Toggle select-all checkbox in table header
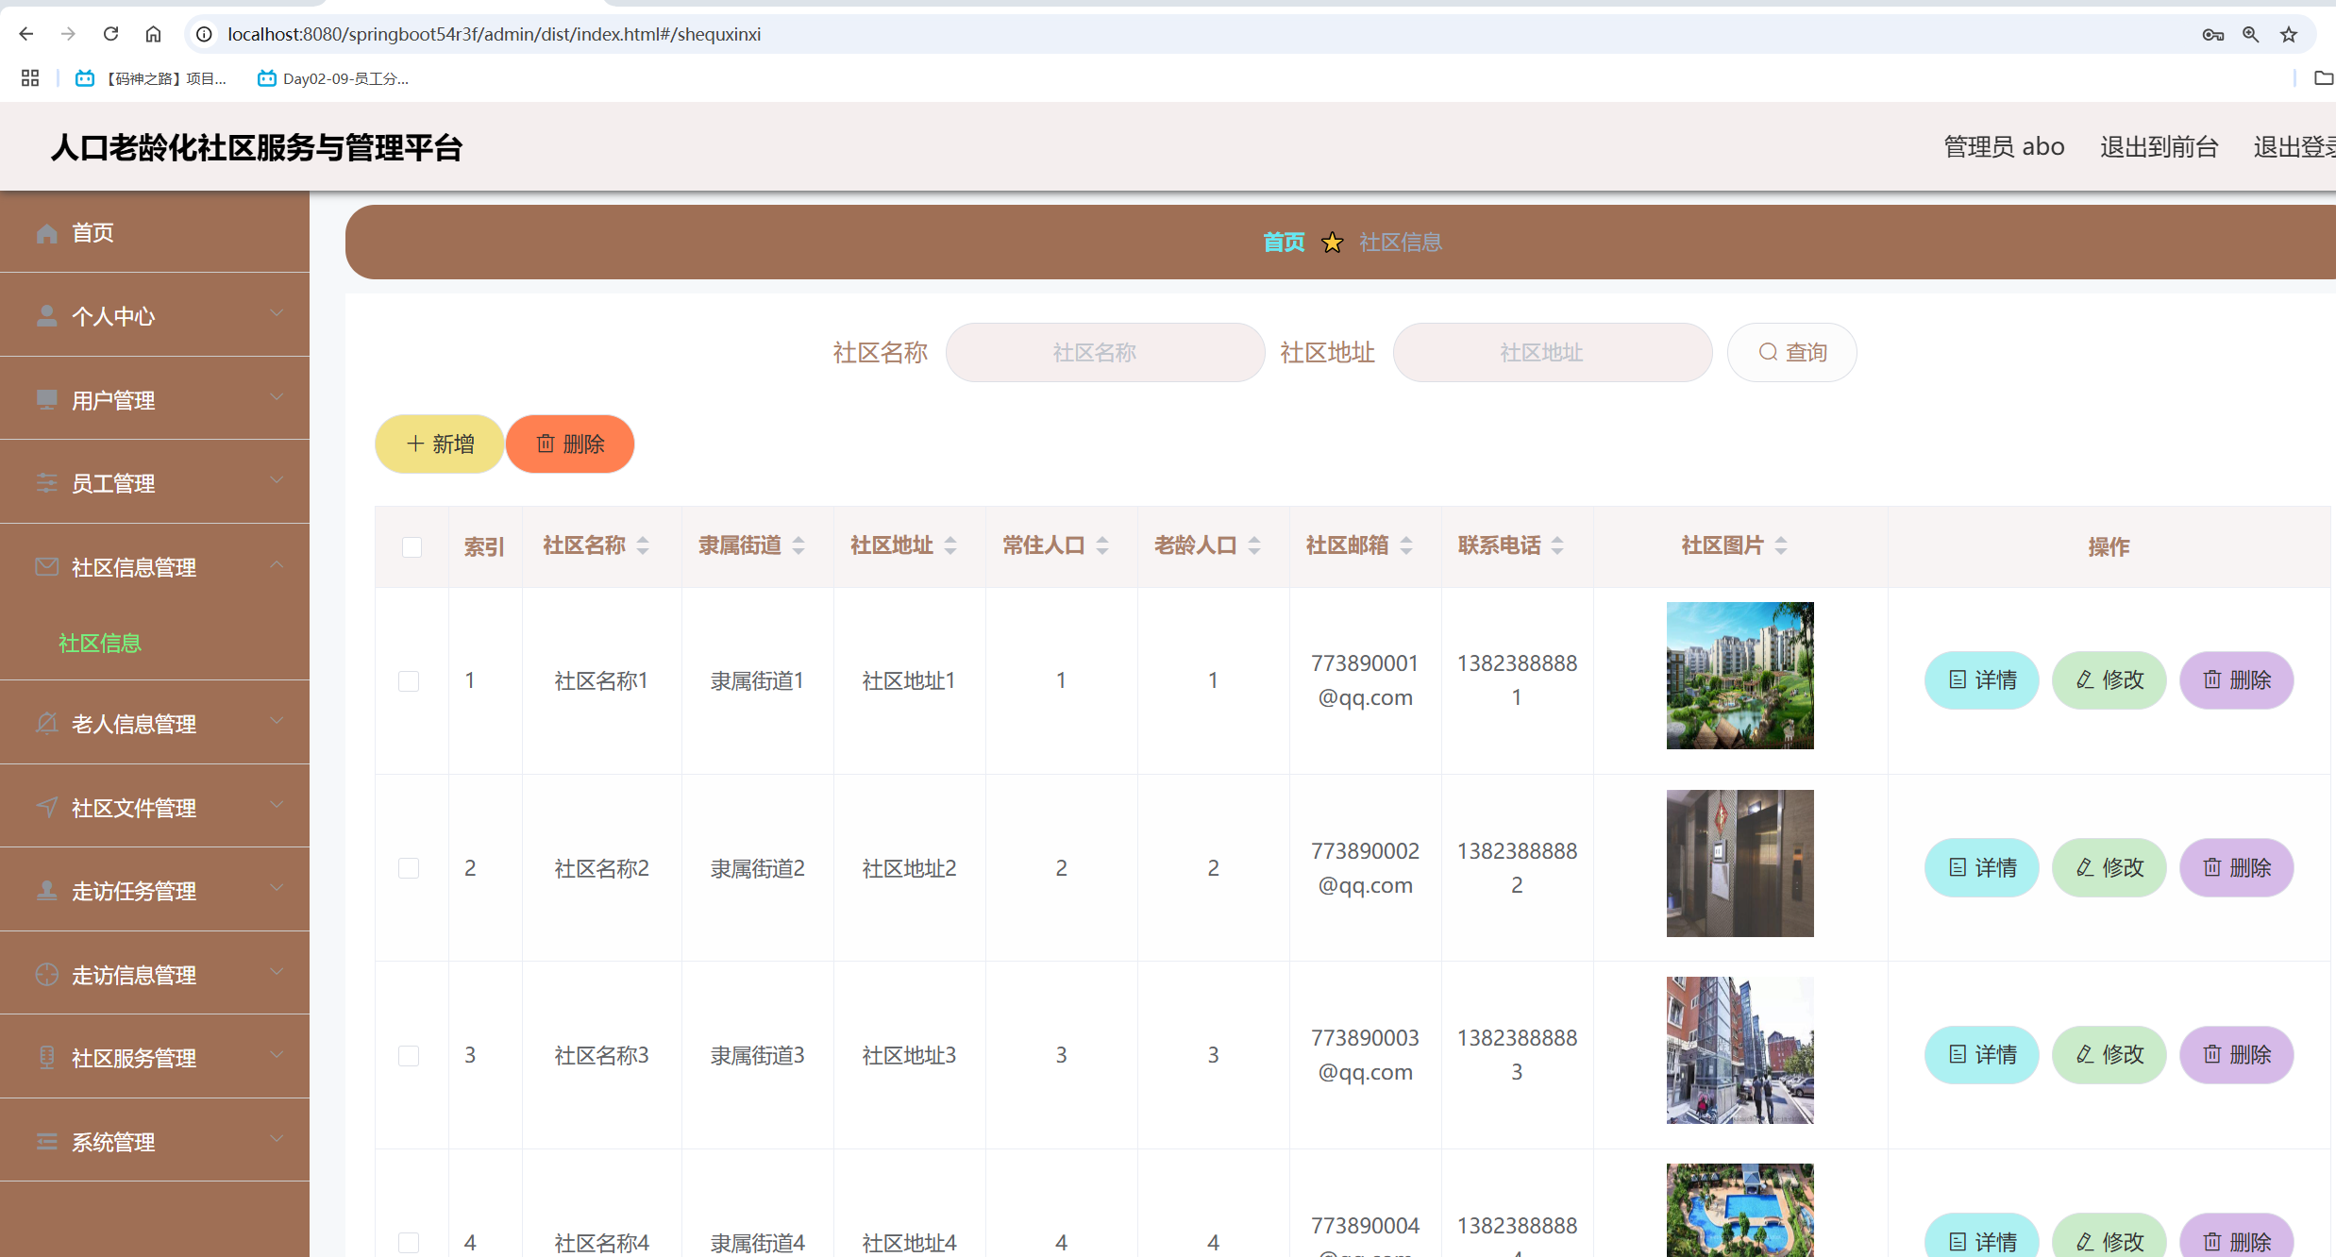The height and width of the screenshot is (1257, 2336). point(412,547)
